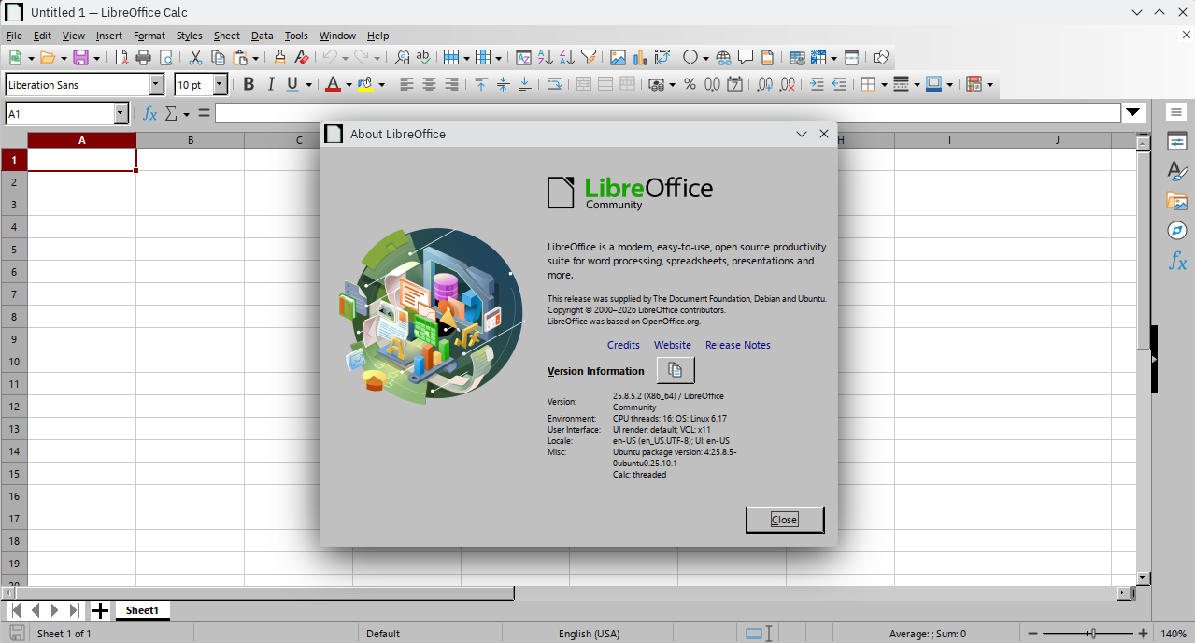Format as Percent icon

[690, 84]
